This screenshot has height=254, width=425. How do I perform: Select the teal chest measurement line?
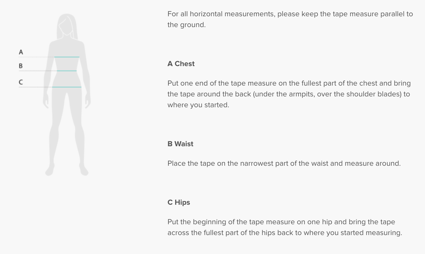tap(67, 57)
